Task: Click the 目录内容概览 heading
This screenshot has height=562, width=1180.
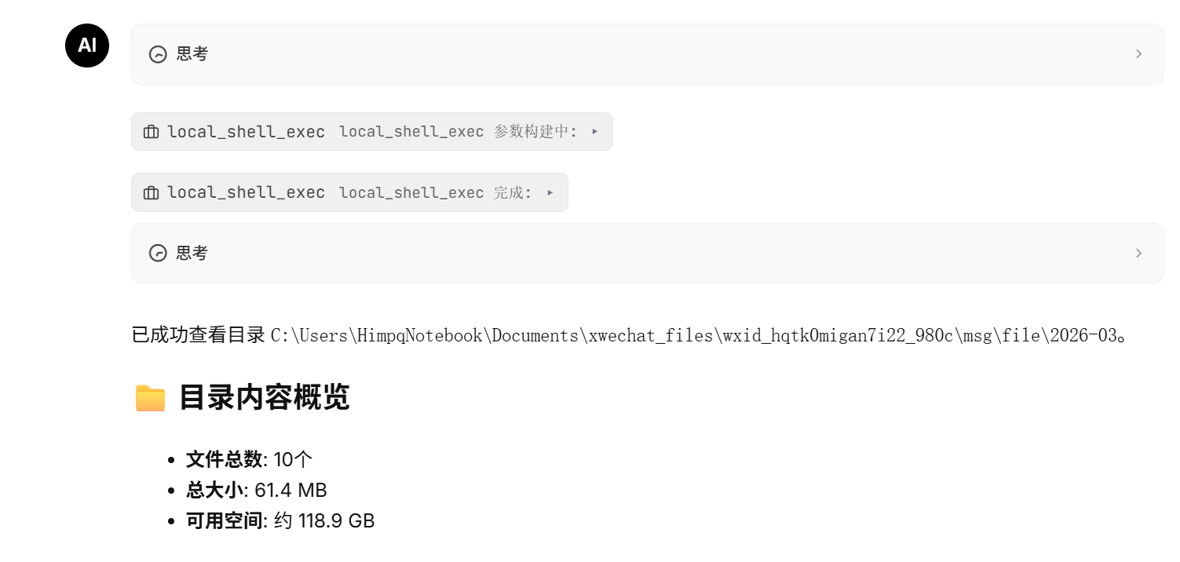Action: point(264,398)
